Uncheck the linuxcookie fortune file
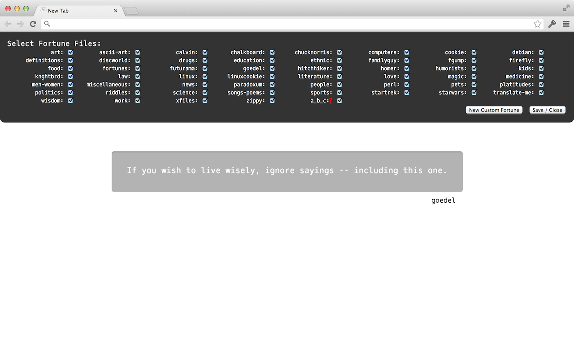The height and width of the screenshot is (358, 574). (272, 77)
